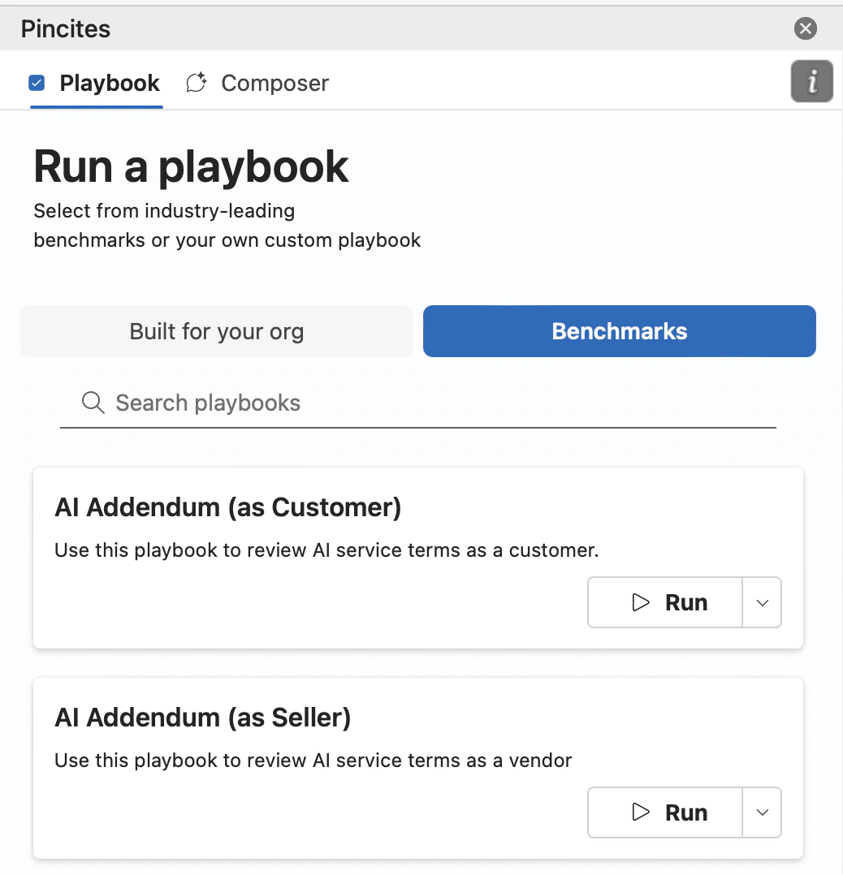The height and width of the screenshot is (875, 843).
Task: Expand Run options for AI Addendum (as Seller)
Action: (x=762, y=812)
